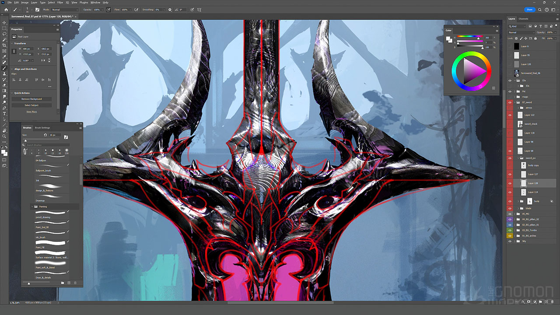Collapse the Painting brush folder
560x315 pixels.
[31, 206]
